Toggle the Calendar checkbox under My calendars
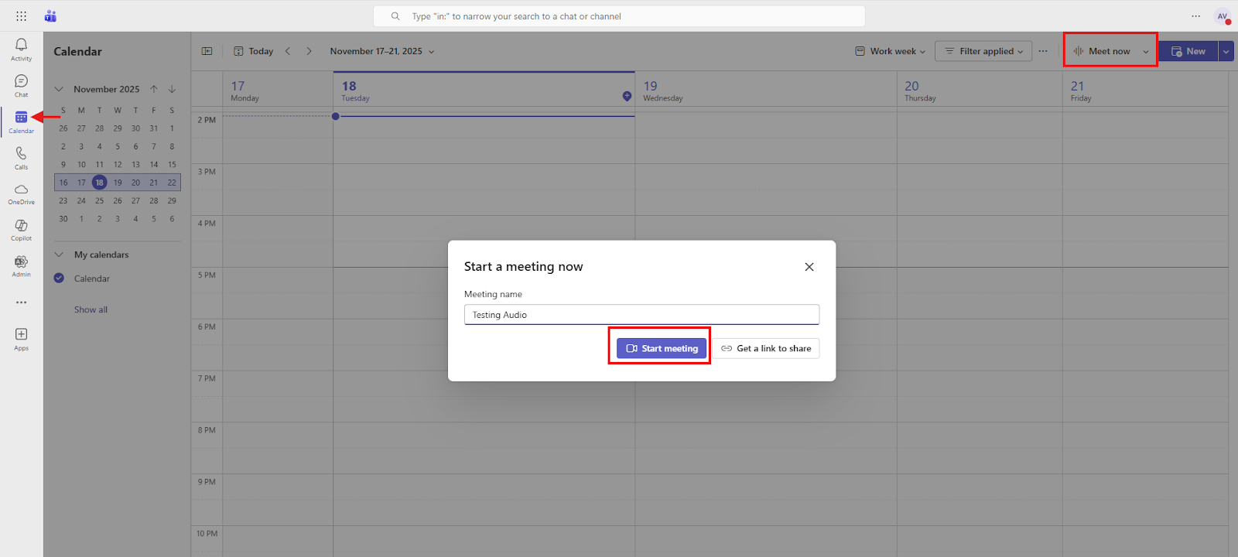The image size is (1238, 557). pyautogui.click(x=59, y=278)
